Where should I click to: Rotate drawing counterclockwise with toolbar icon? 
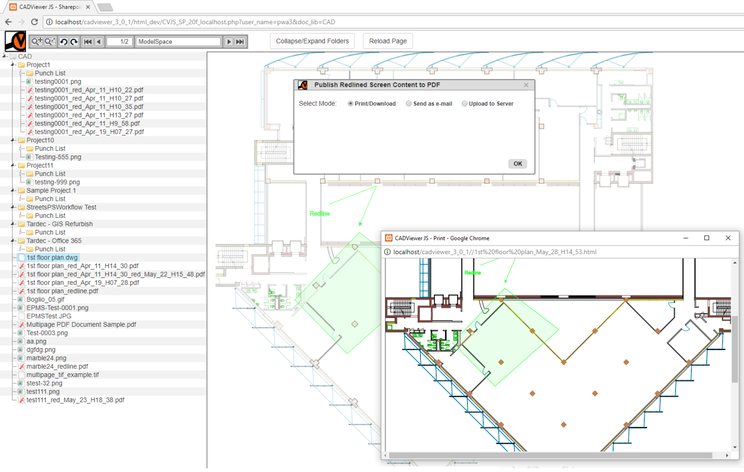point(63,42)
